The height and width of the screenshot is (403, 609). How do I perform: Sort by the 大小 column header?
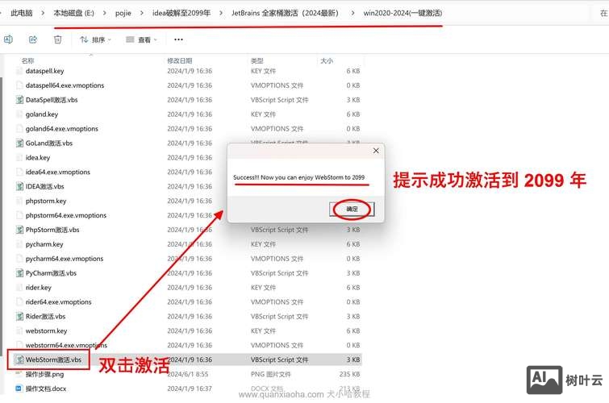[x=326, y=60]
